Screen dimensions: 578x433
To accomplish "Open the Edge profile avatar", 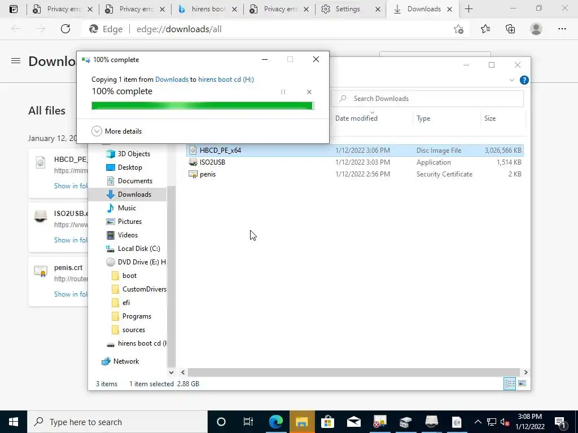I will coord(536,29).
